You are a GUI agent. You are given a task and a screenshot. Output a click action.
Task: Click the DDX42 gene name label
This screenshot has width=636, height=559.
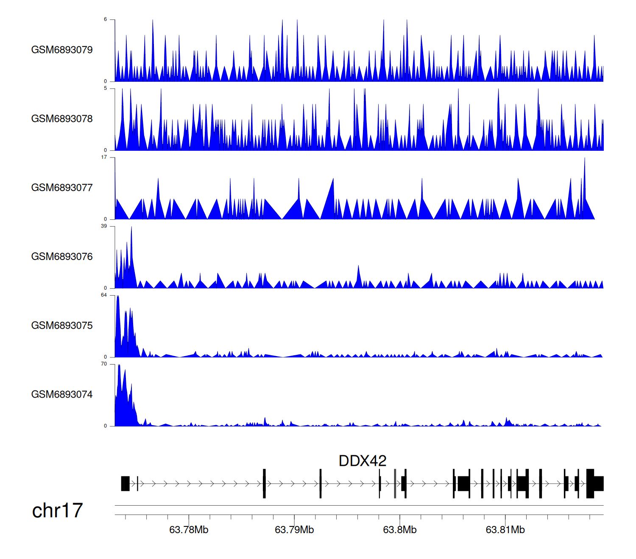[363, 461]
